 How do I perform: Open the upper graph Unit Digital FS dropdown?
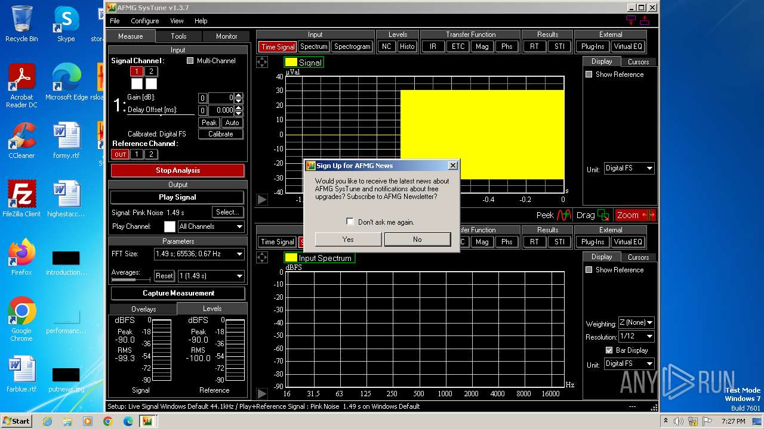[629, 169]
